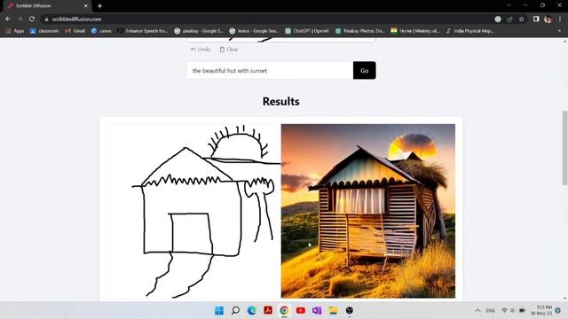Image resolution: width=568 pixels, height=319 pixels.
Task: Go forward in browser history
Action: (20, 19)
